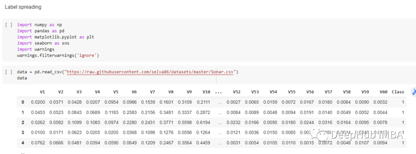Click the V52 column header
This screenshot has height=154, width=416.
click(237, 92)
